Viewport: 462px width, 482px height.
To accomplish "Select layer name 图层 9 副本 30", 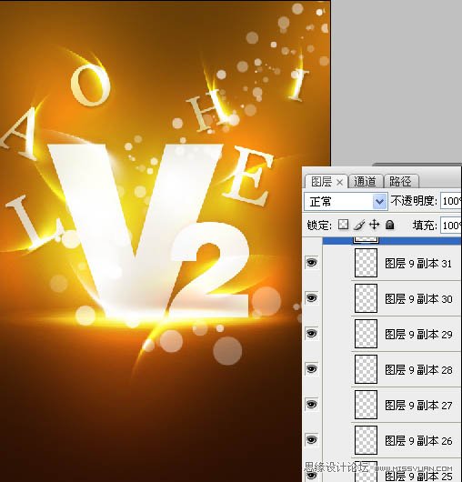I will (x=418, y=299).
